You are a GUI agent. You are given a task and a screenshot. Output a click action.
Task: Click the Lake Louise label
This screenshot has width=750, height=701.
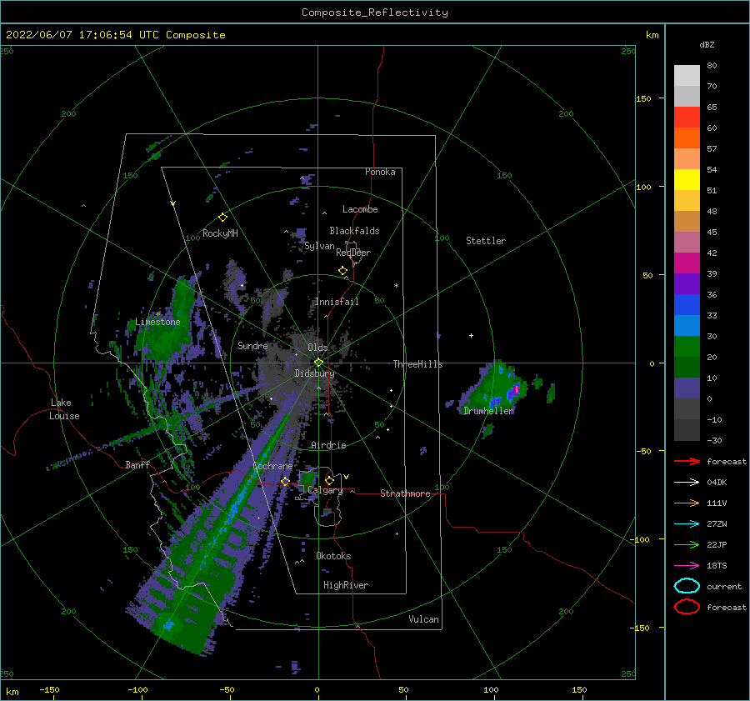(x=64, y=409)
